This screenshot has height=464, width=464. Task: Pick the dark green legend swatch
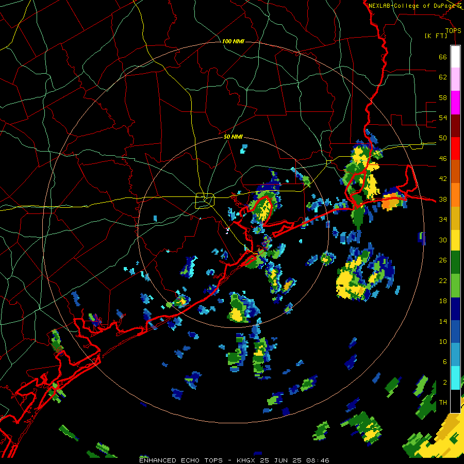(455, 262)
